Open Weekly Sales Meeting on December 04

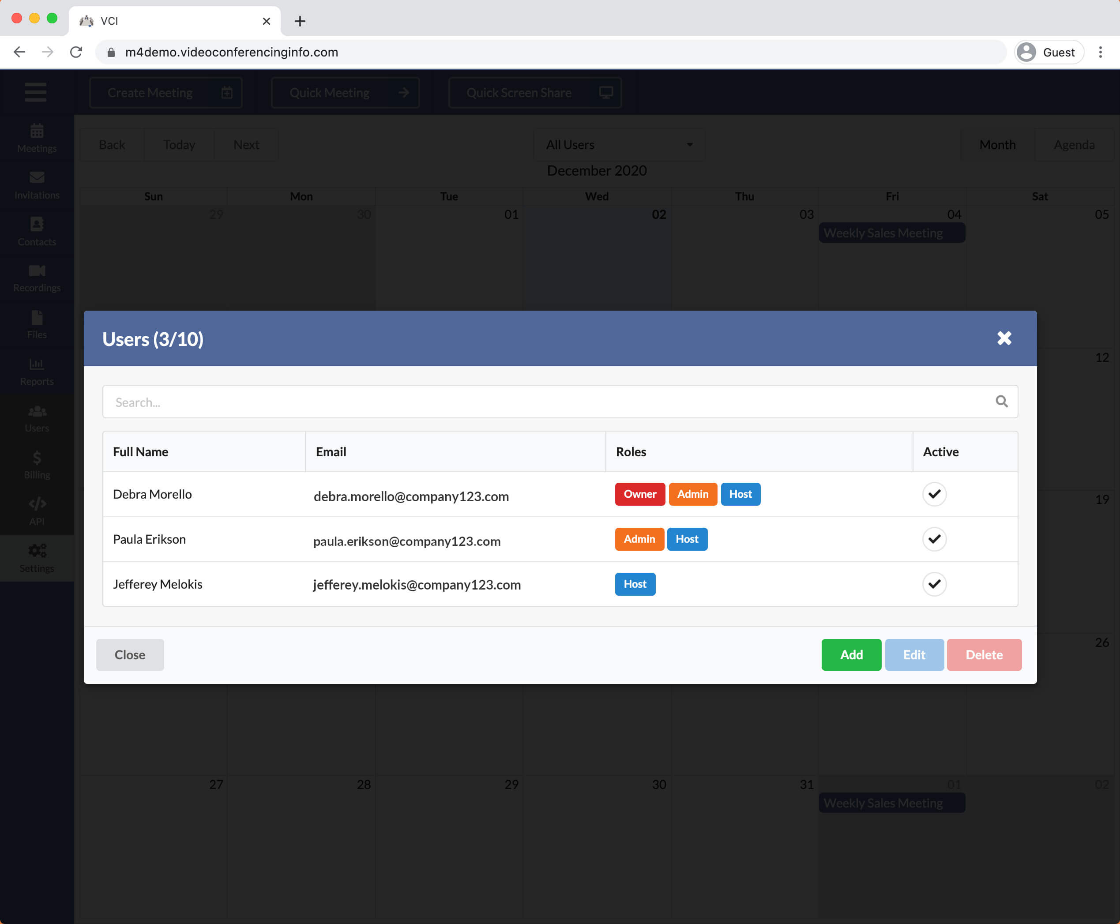[892, 233]
